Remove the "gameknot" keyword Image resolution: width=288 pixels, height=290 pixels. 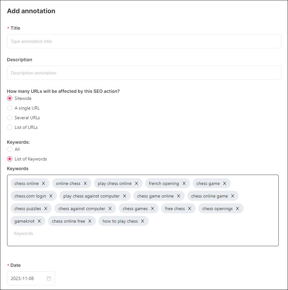click(39, 221)
